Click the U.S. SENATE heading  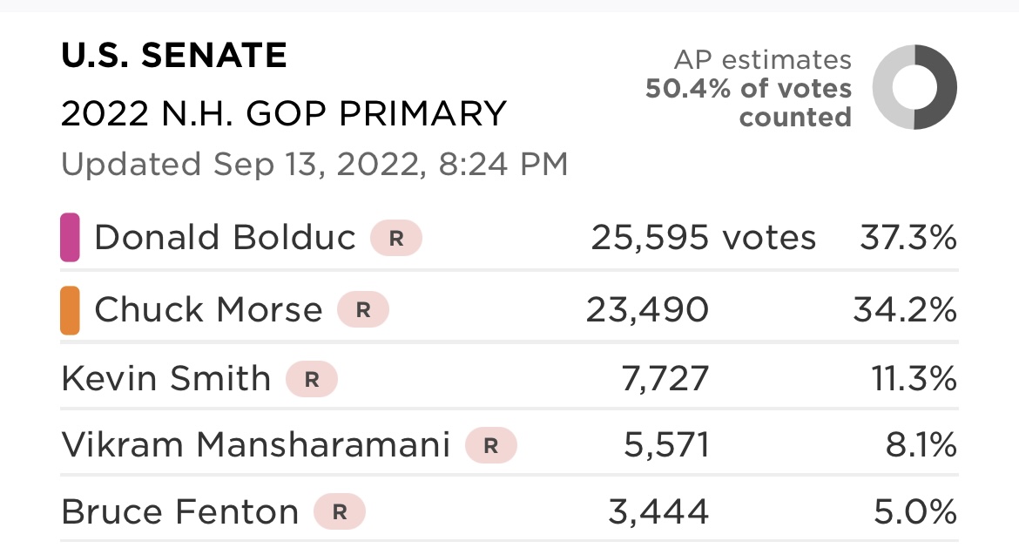[x=174, y=57]
